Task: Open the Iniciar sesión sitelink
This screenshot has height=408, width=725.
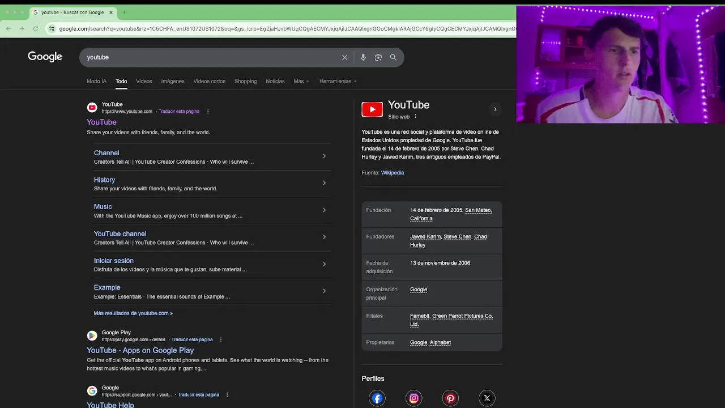Action: (x=114, y=261)
